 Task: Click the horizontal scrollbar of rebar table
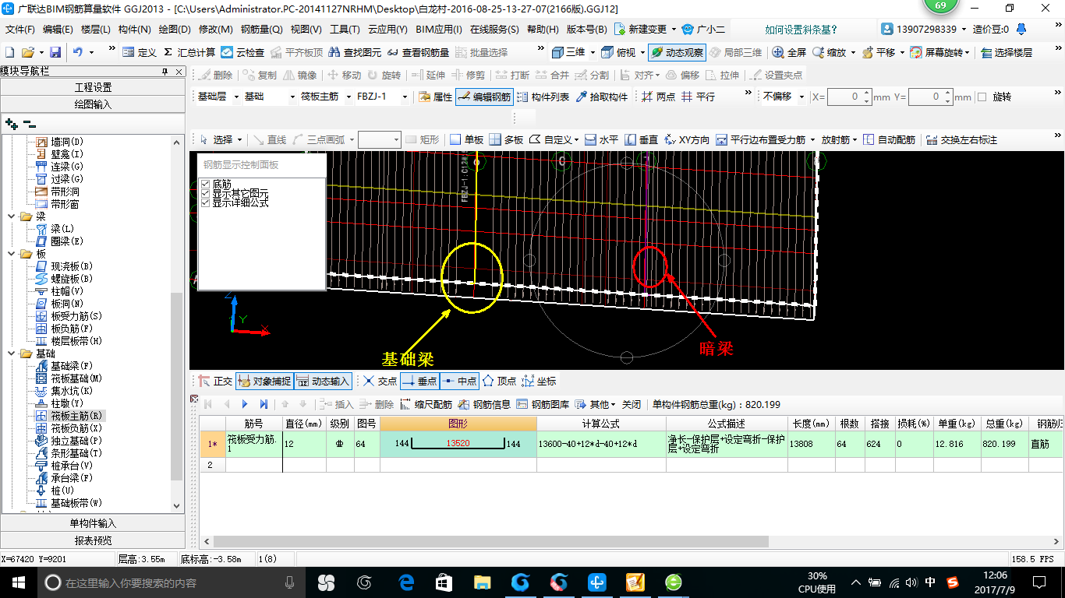click(x=491, y=541)
